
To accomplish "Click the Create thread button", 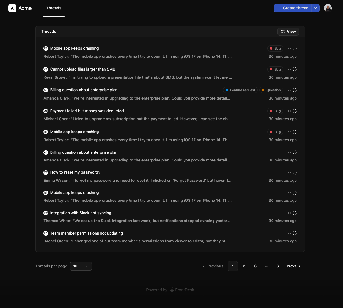I will (x=292, y=8).
